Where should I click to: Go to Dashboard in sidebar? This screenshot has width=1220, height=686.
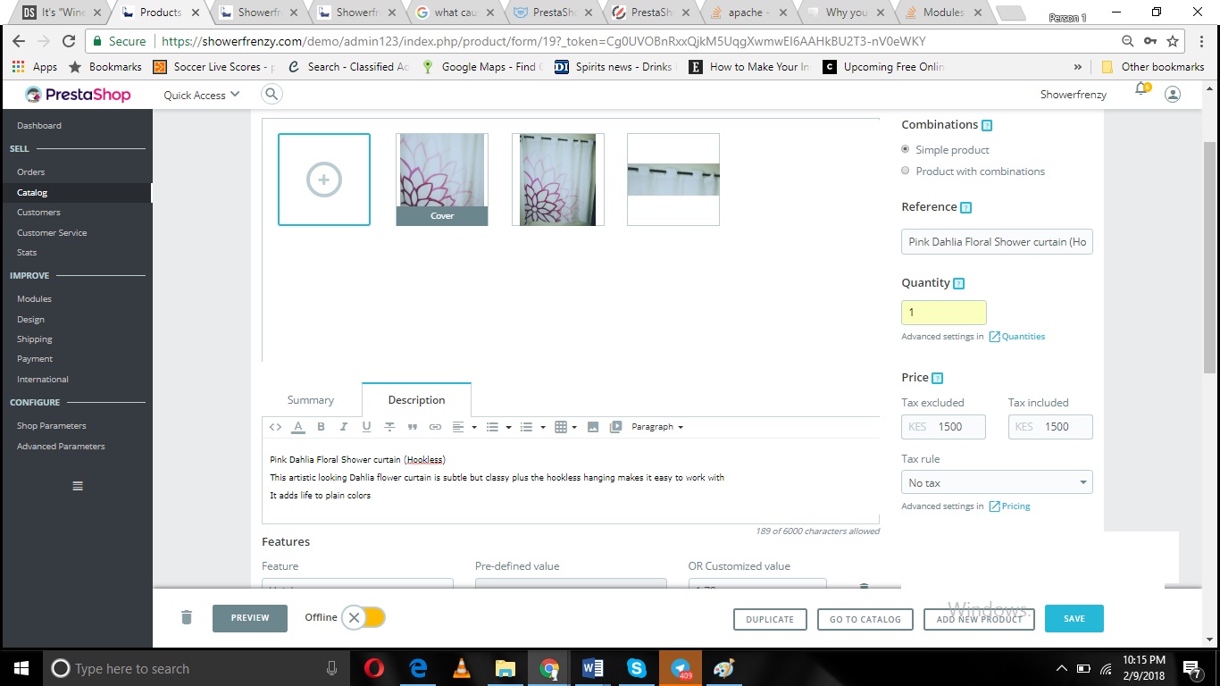(39, 125)
